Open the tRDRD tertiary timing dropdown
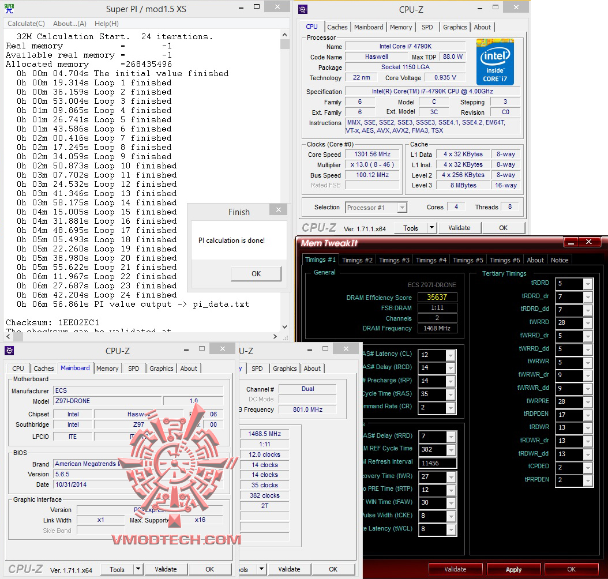This screenshot has width=608, height=579. 588,283
